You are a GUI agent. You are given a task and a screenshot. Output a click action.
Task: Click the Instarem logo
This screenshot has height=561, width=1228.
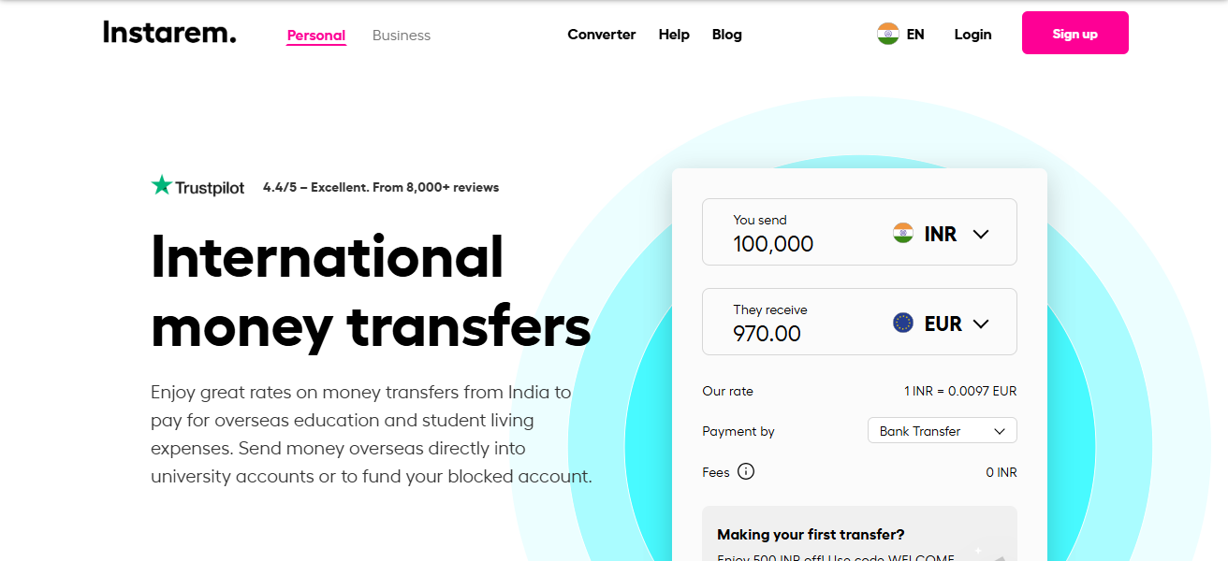[169, 34]
